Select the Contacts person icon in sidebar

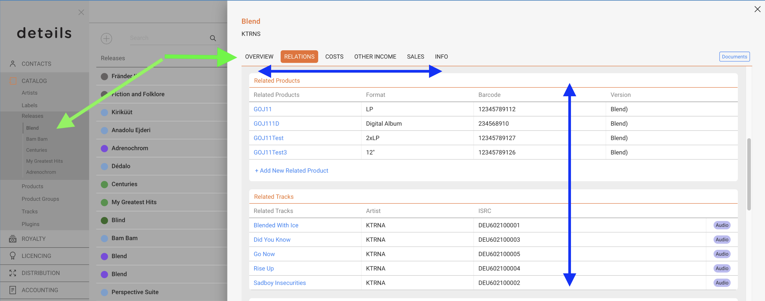(12, 63)
